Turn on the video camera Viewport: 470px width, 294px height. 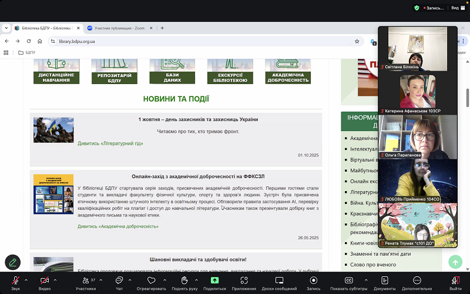tap(45, 280)
